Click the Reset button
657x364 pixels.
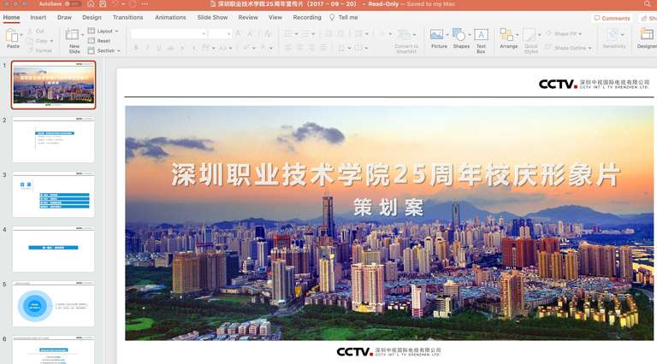point(99,40)
